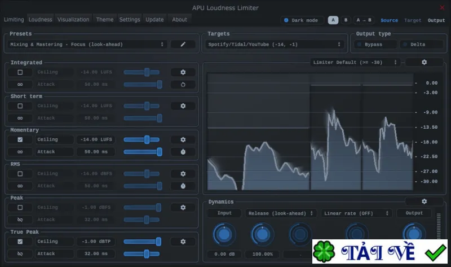Open graph gear settings next to Limiter Default
Viewport: 451px width, 267px height.
[x=424, y=62]
